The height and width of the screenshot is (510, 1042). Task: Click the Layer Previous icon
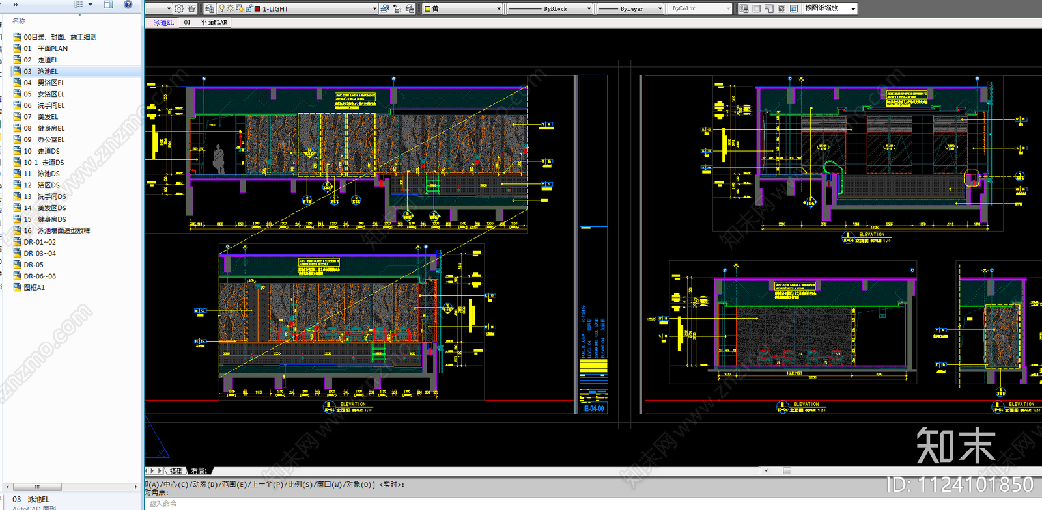(x=397, y=8)
